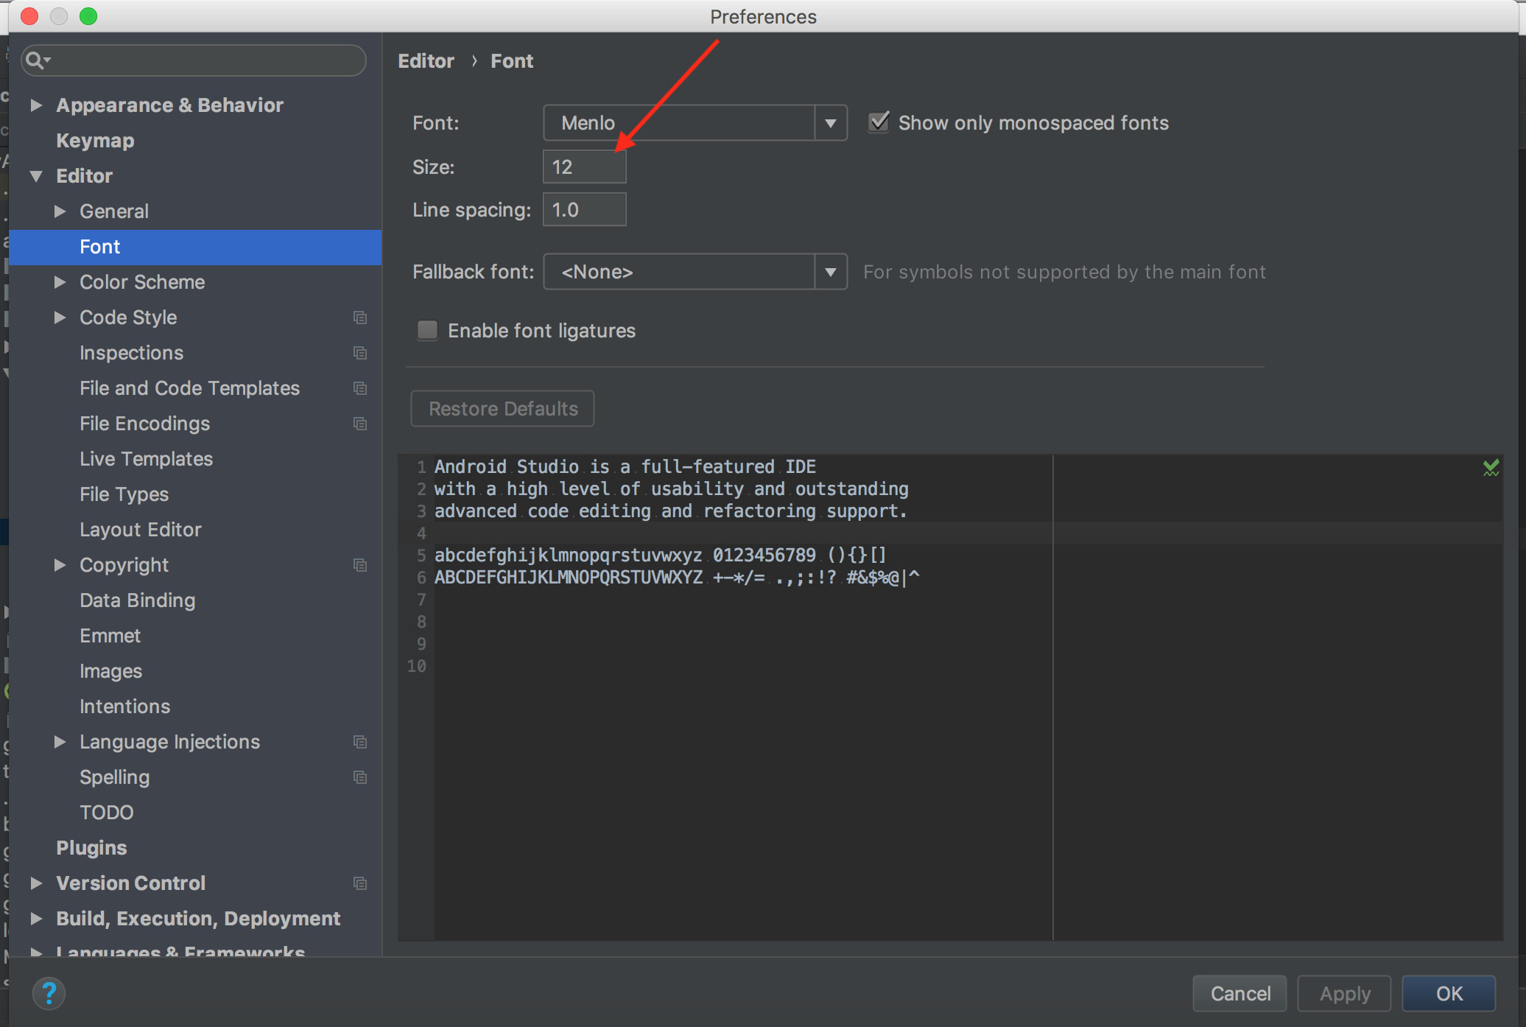Open the Font dropdown selector
1526x1027 pixels.
829,122
